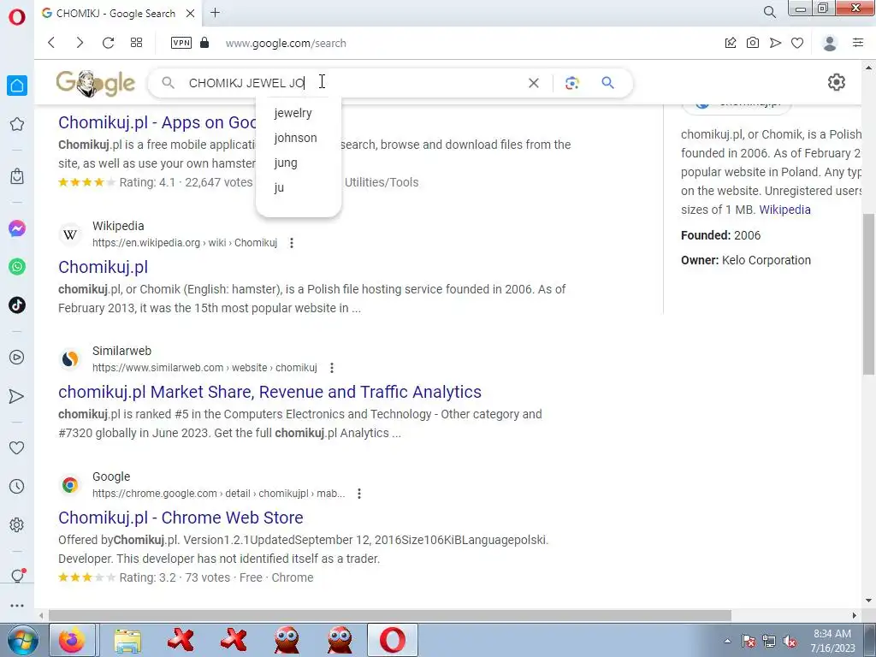
Task: View site security lock icon
Action: click(x=204, y=43)
